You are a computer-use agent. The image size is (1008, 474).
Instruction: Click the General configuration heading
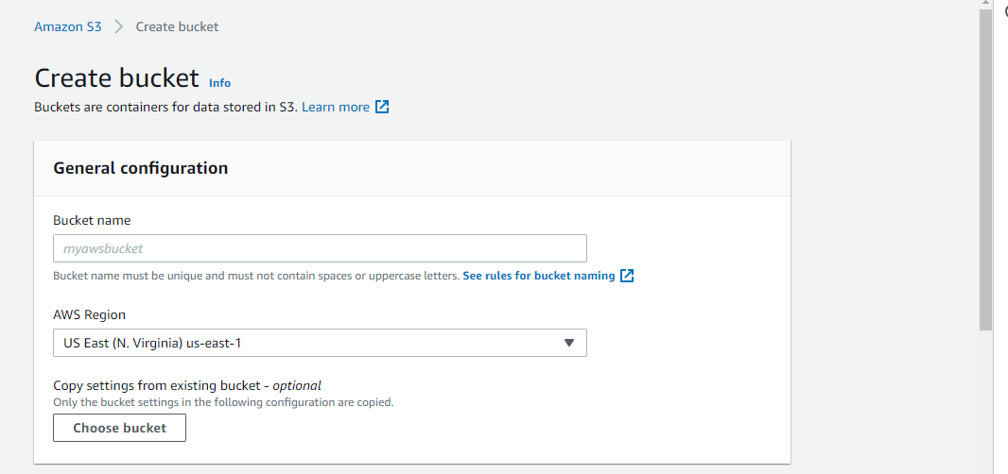tap(140, 168)
